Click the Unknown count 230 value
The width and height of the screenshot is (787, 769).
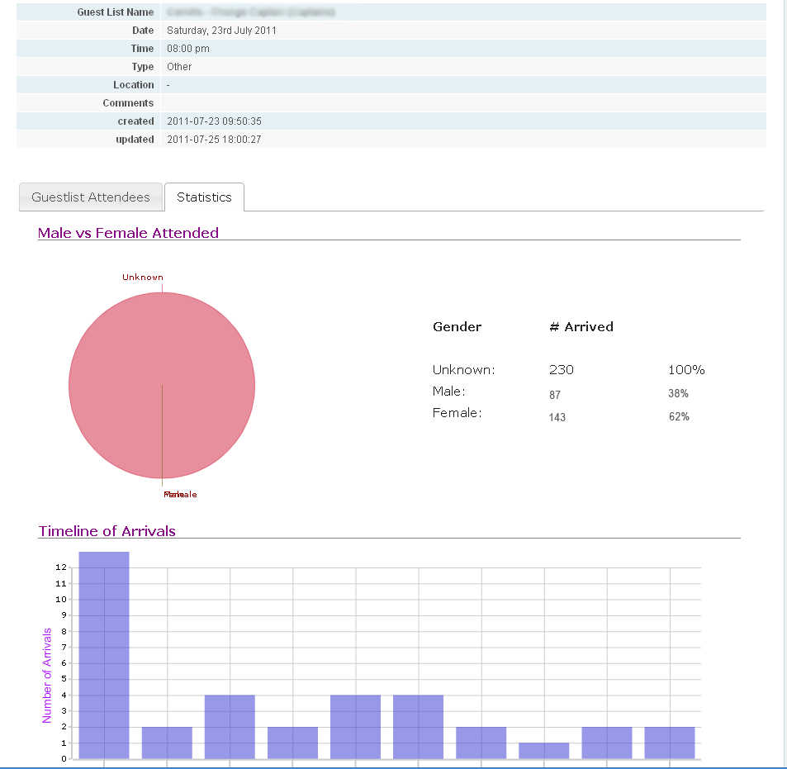pos(561,370)
